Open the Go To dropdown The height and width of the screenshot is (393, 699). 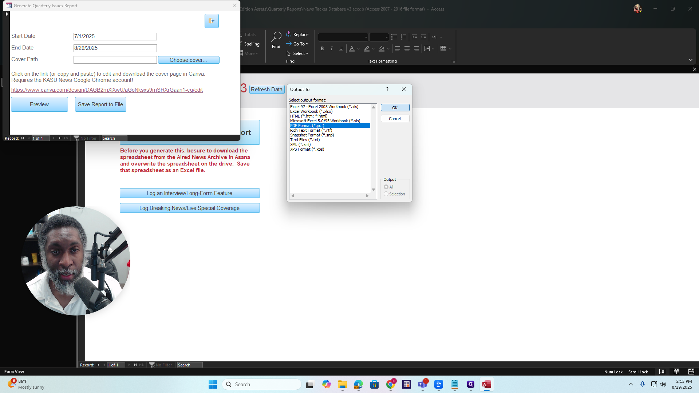click(297, 44)
